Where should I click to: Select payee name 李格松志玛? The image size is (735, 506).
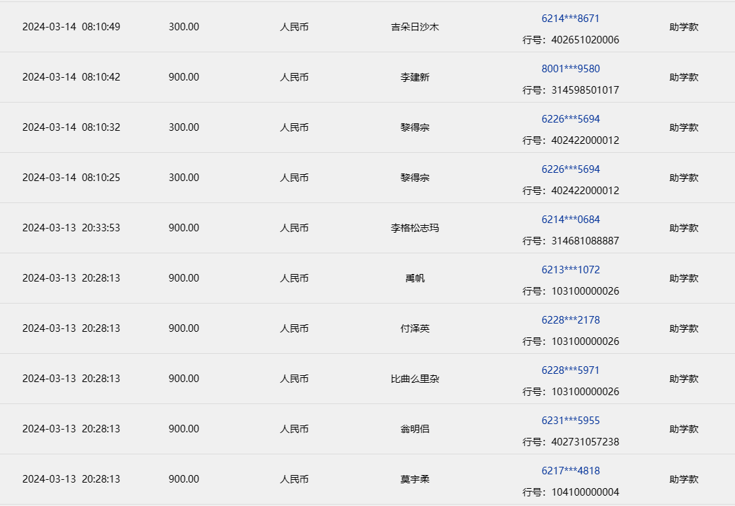(415, 228)
